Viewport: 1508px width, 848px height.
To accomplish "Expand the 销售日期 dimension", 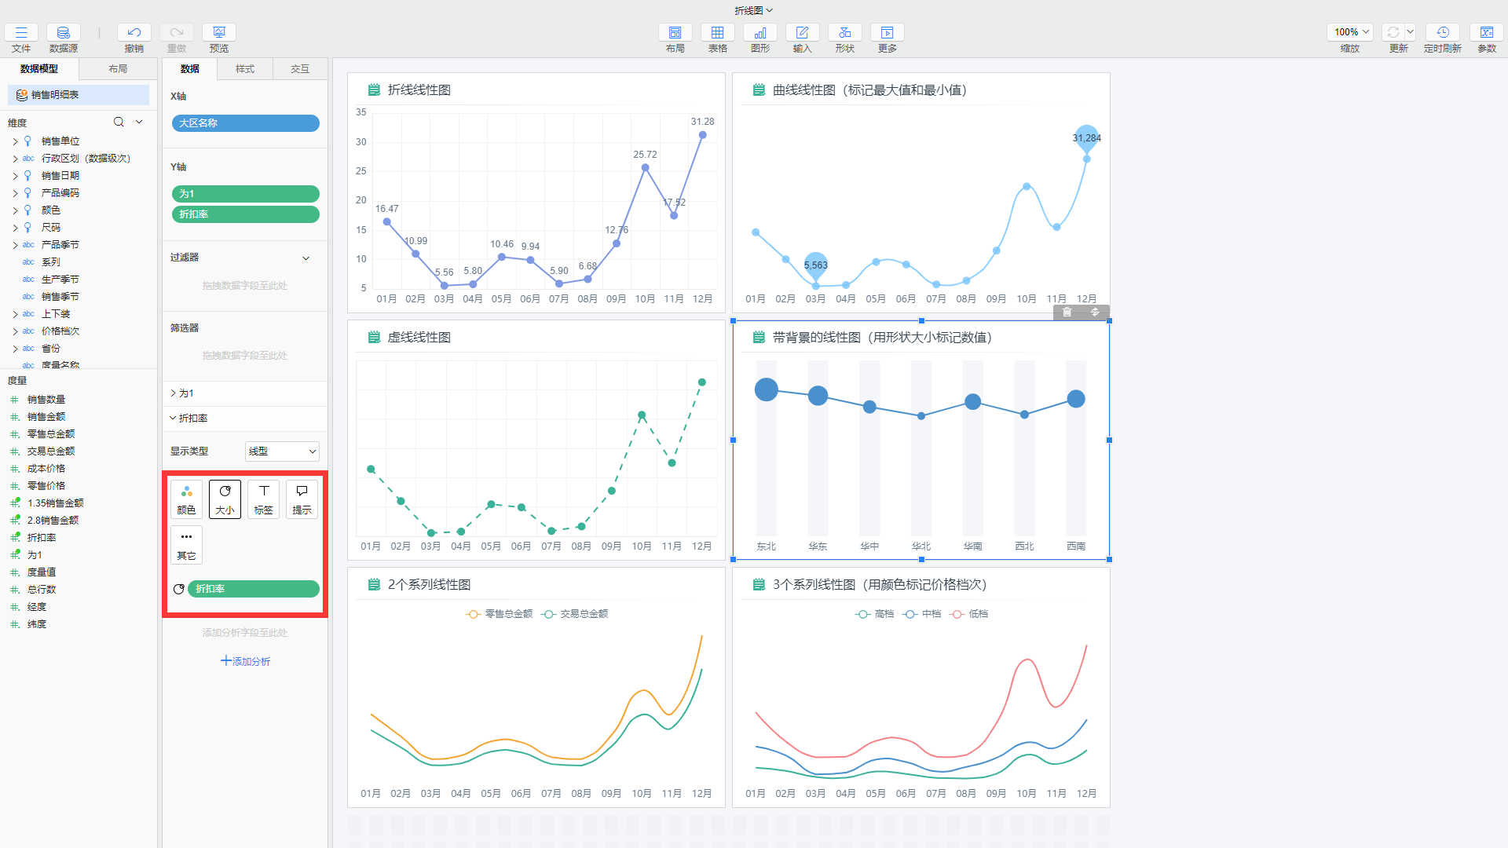I will tap(14, 176).
